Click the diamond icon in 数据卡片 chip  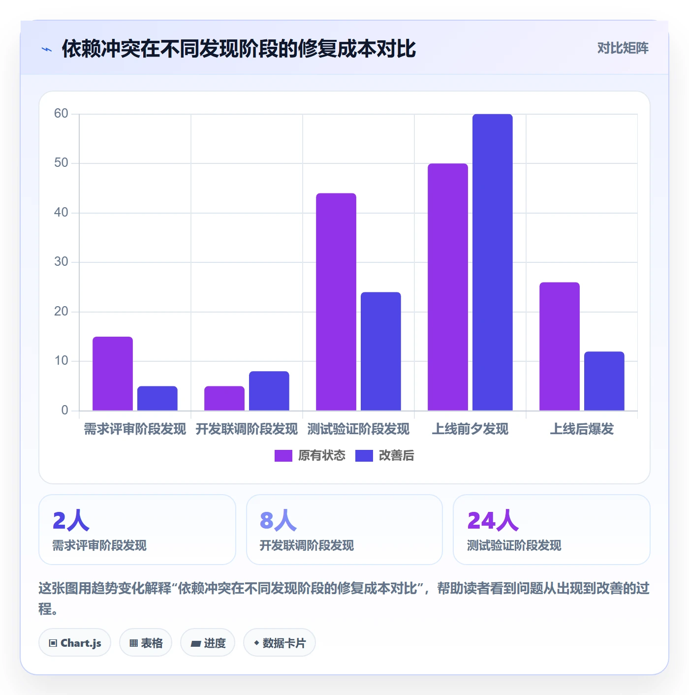point(256,643)
